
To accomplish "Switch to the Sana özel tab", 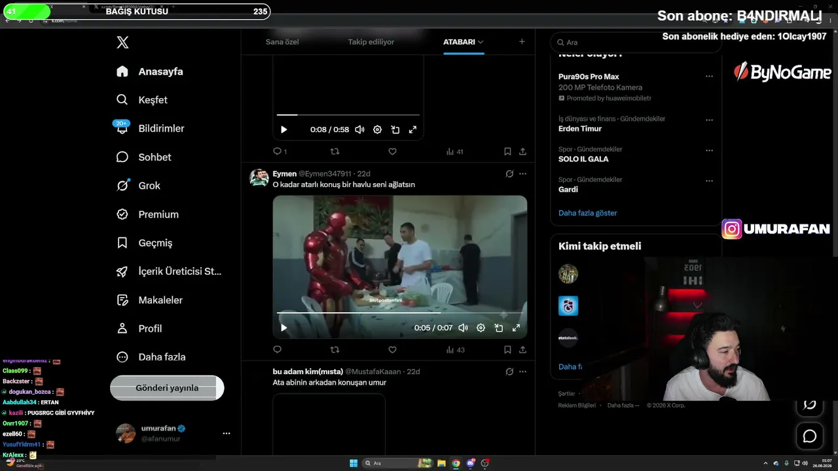I will pyautogui.click(x=282, y=42).
